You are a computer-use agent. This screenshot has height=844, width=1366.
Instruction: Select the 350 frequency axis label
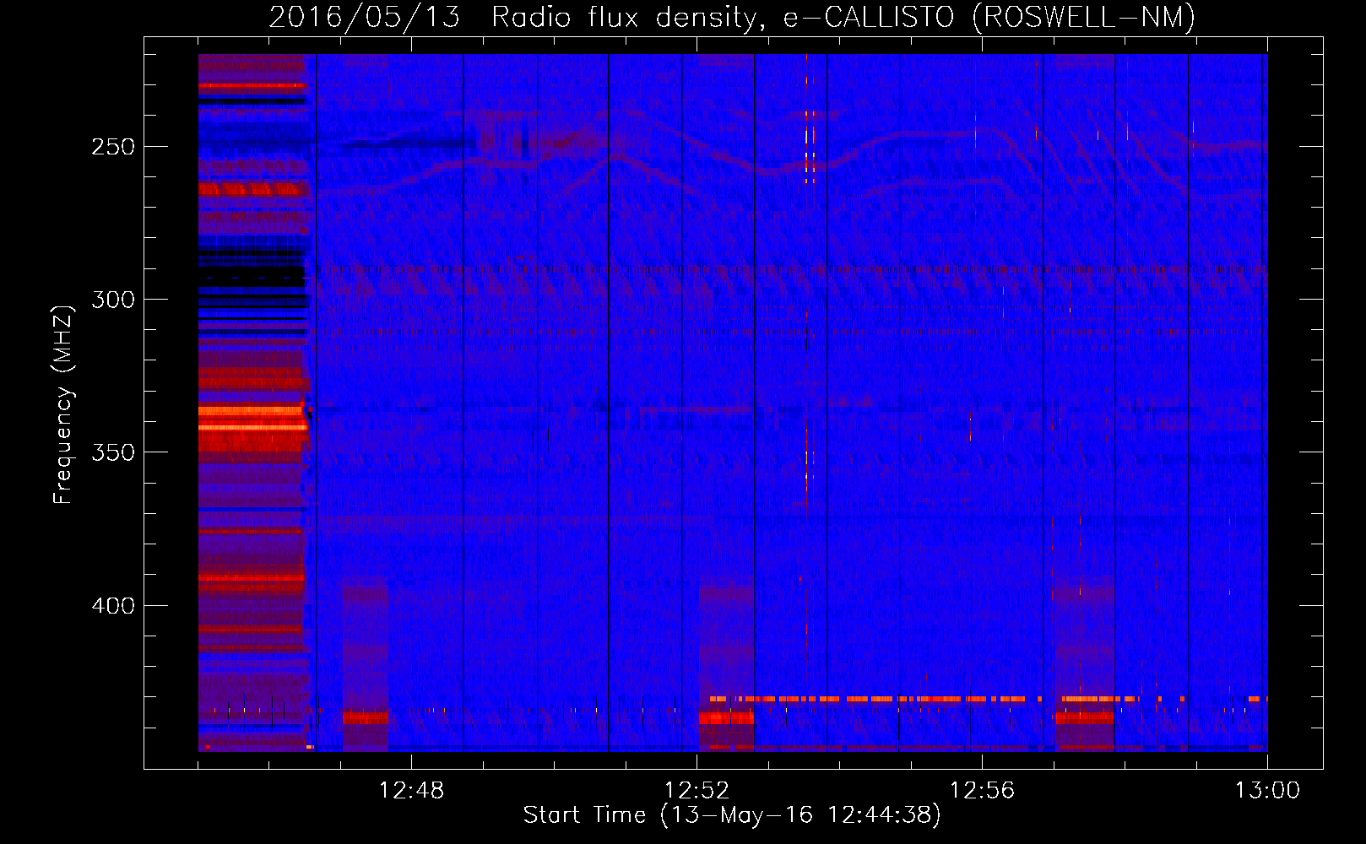[x=113, y=452]
